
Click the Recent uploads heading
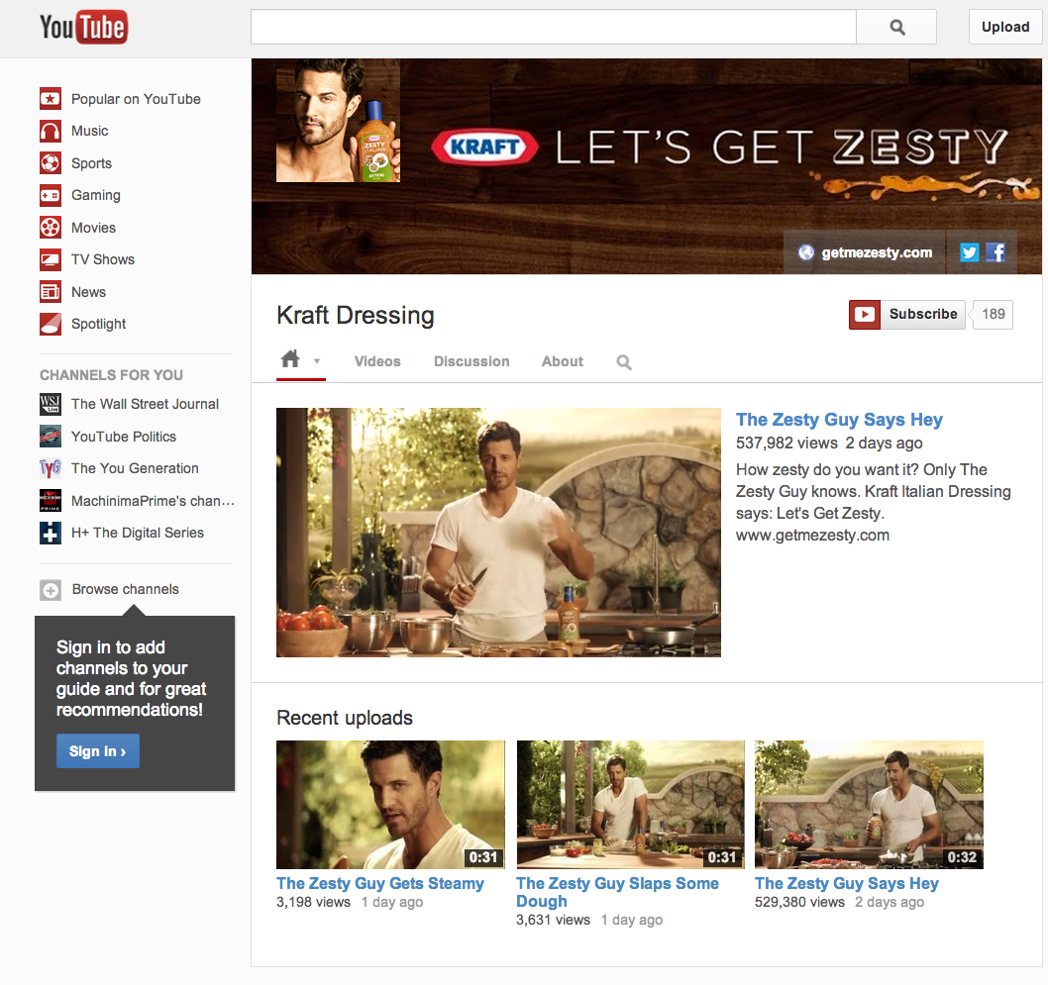click(345, 718)
